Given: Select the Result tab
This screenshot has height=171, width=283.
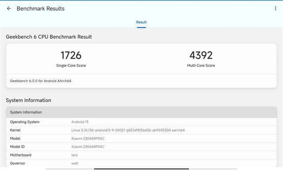Looking at the screenshot, I should pyautogui.click(x=141, y=22).
